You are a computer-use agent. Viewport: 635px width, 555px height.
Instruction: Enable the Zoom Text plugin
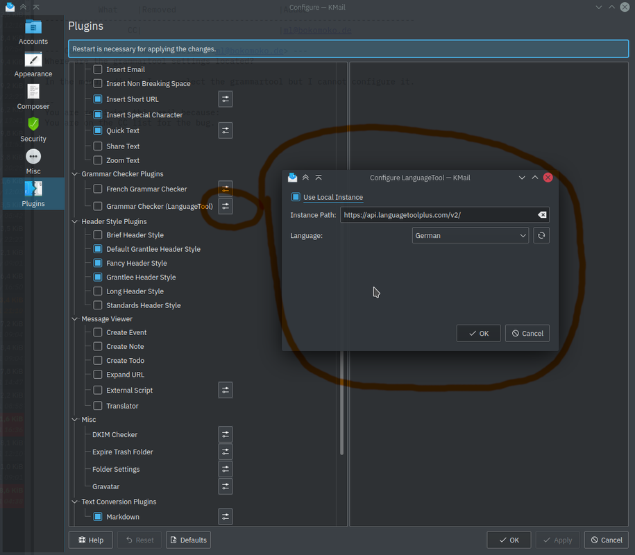pos(98,160)
